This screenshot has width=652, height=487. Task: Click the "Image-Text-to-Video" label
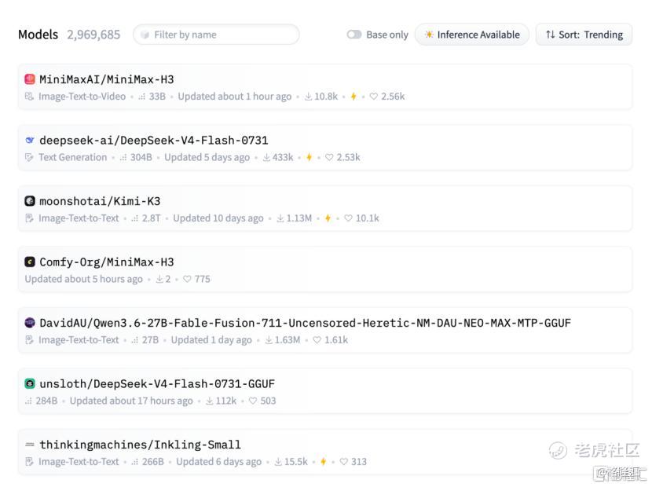(x=82, y=97)
